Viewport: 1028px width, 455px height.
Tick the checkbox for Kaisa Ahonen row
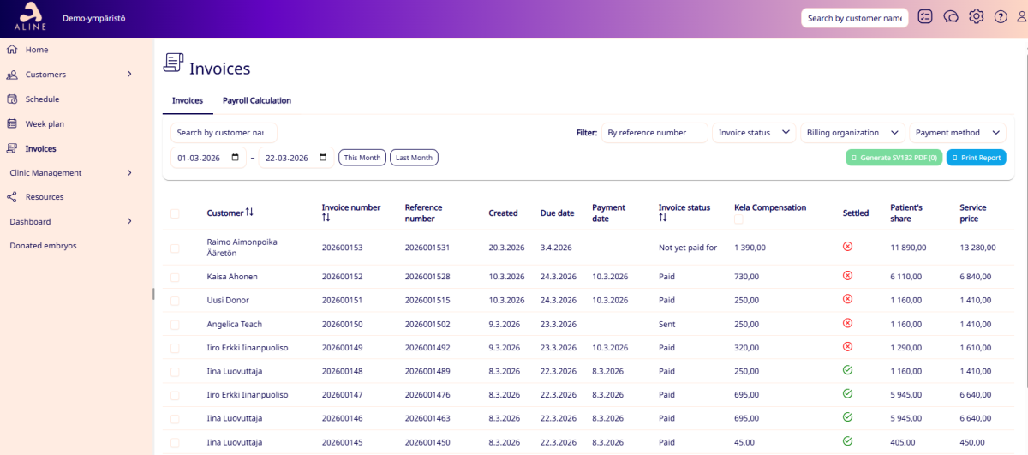coord(175,277)
